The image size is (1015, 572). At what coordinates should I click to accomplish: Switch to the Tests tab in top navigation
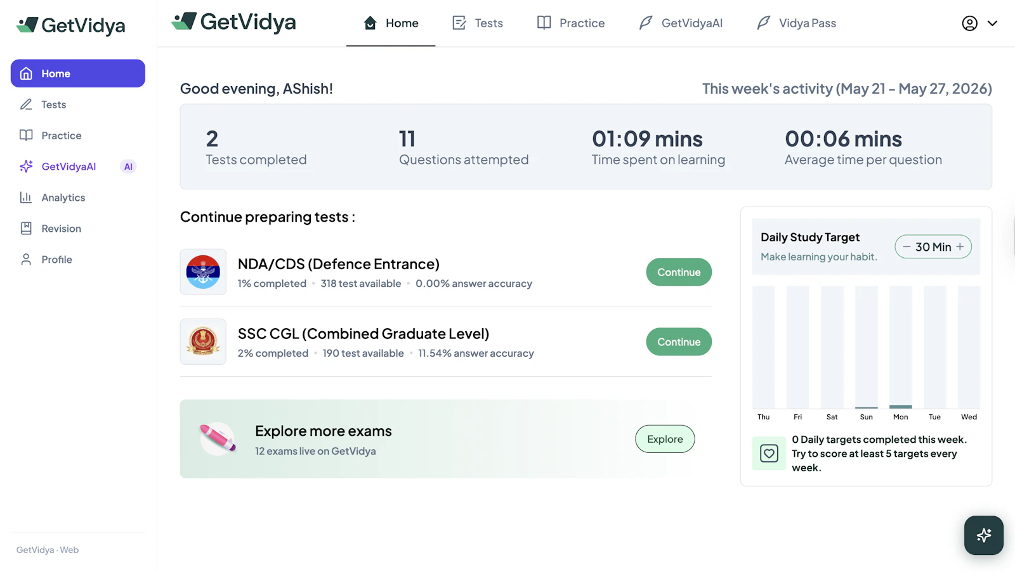pyautogui.click(x=478, y=23)
